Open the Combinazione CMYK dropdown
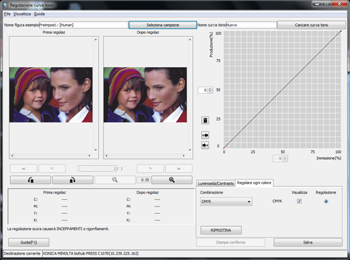Viewport: 350px width, 260px height. pos(226,202)
